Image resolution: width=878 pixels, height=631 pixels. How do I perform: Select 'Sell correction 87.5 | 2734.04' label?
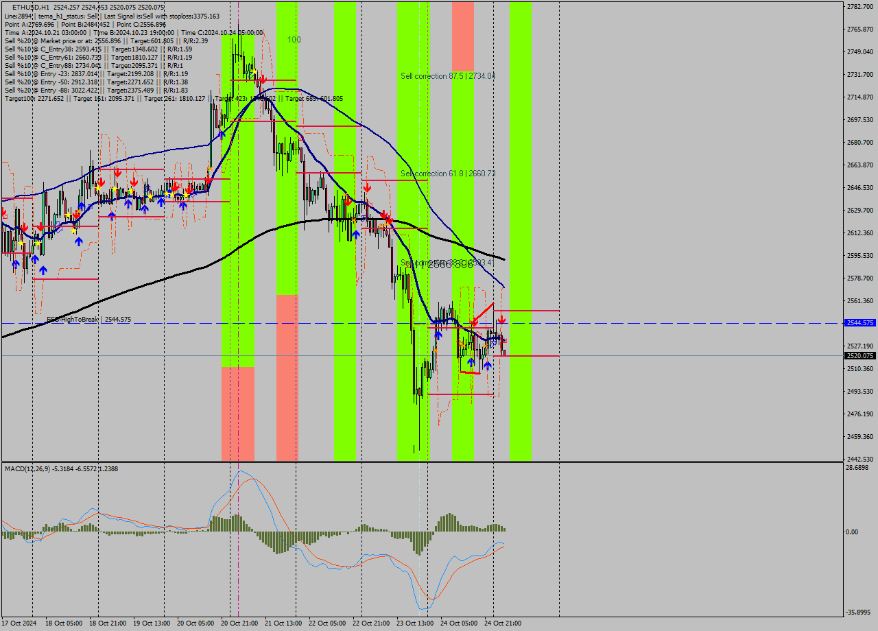coord(448,76)
